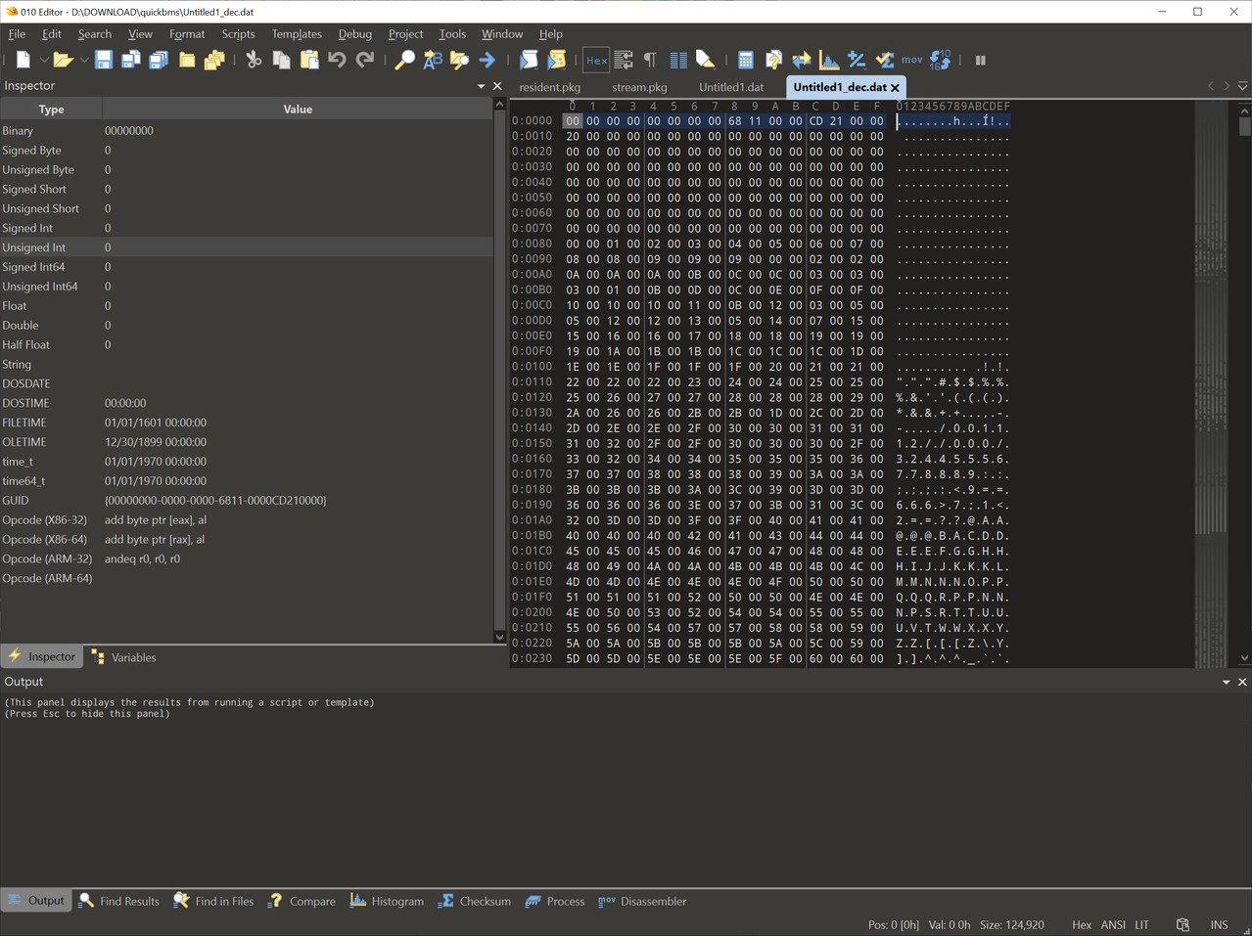The image size is (1252, 936).
Task: Toggle show whitespace pilcrow button
Action: click(650, 60)
